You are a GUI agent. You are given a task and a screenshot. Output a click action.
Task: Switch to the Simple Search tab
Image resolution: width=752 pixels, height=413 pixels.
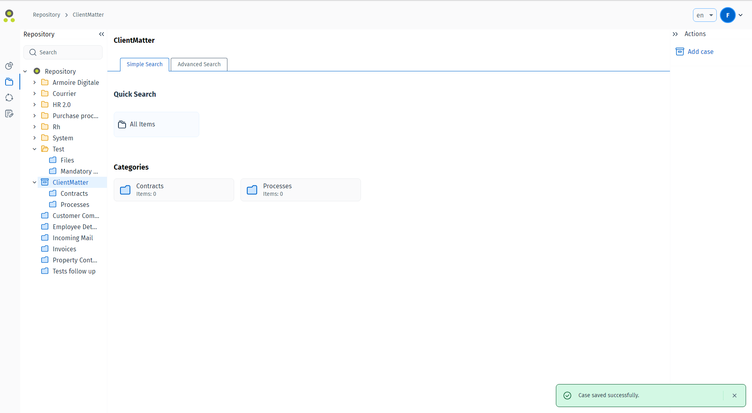[x=145, y=64]
